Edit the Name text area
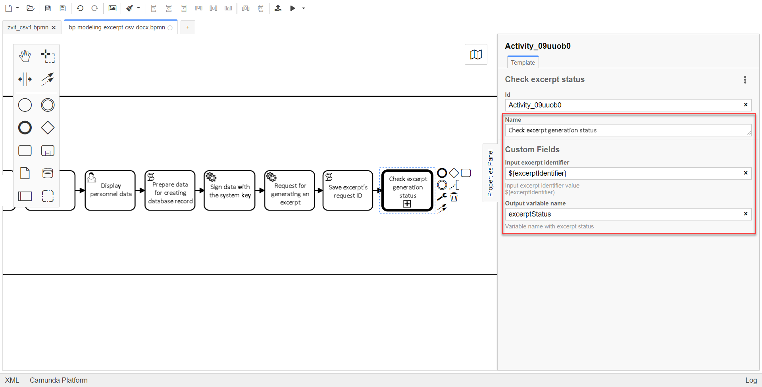The width and height of the screenshot is (762, 387). click(628, 130)
